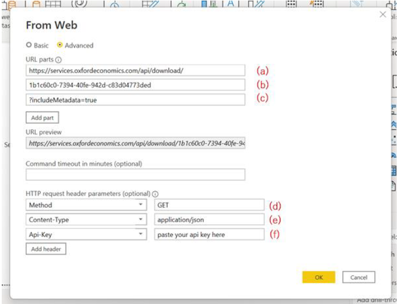This screenshot has height=304, width=398.
Task: Click the first URL part field with base URL
Action: 135,70
